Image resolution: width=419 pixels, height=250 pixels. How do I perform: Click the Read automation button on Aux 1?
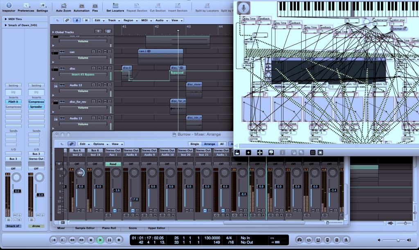[113, 164]
